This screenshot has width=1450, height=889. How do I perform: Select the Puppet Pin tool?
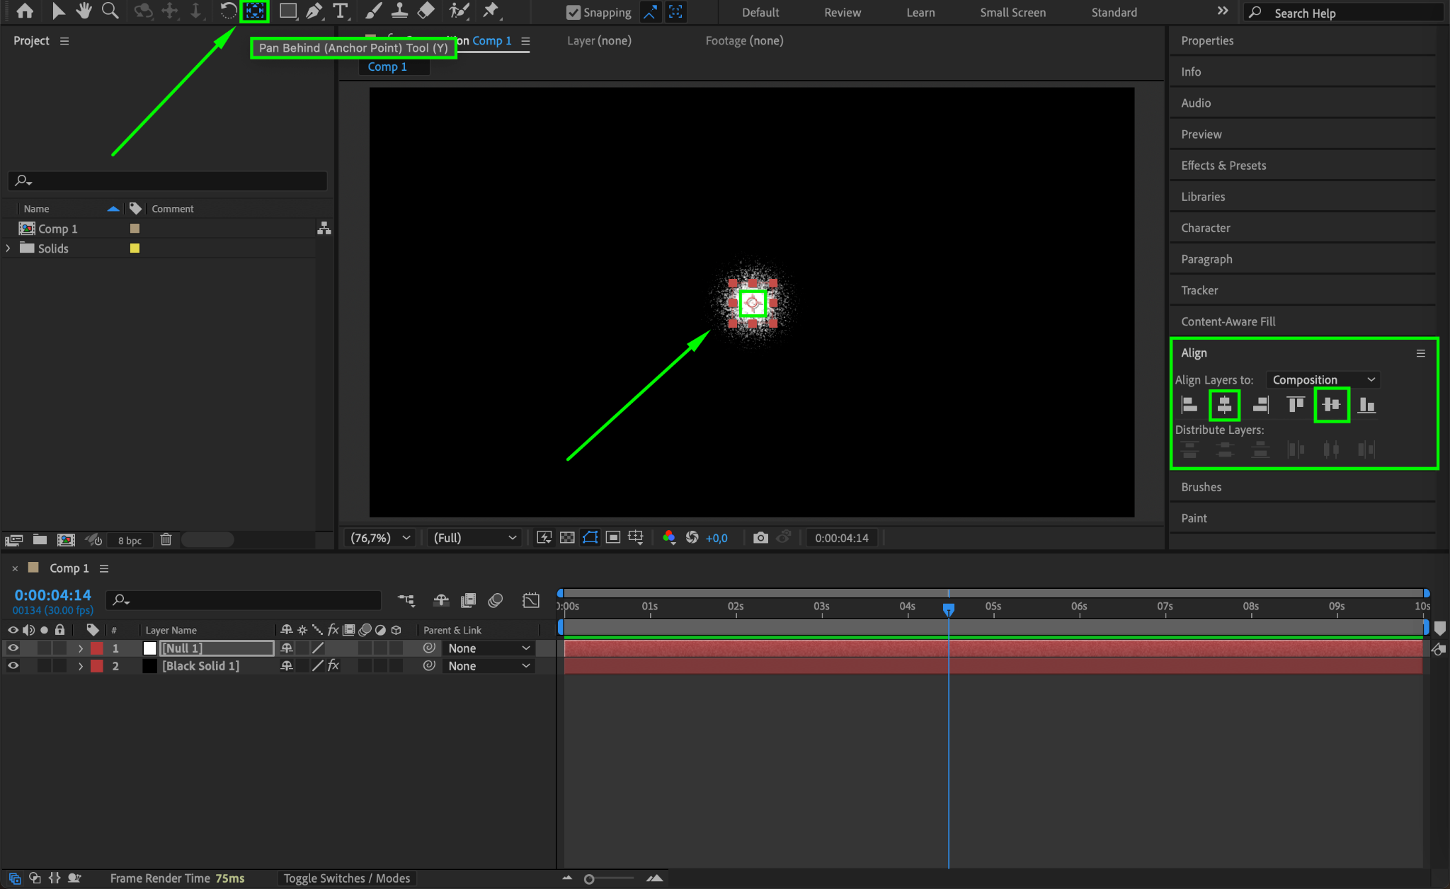click(490, 11)
